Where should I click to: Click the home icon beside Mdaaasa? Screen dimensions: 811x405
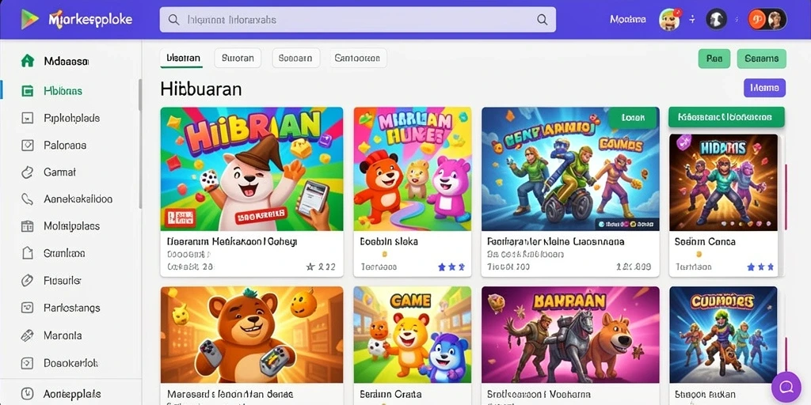(x=28, y=61)
